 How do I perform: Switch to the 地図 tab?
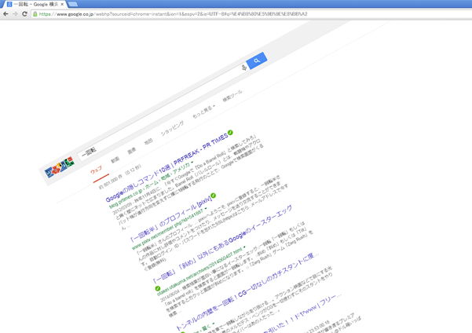point(148,141)
